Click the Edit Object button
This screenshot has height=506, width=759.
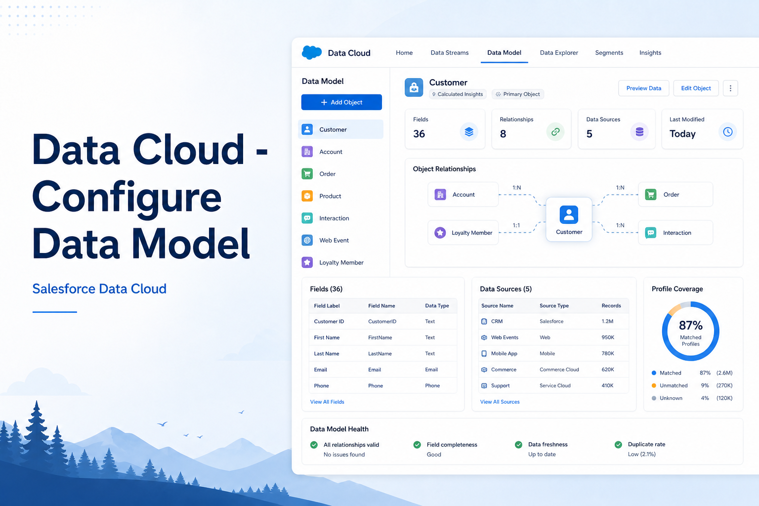coord(696,88)
